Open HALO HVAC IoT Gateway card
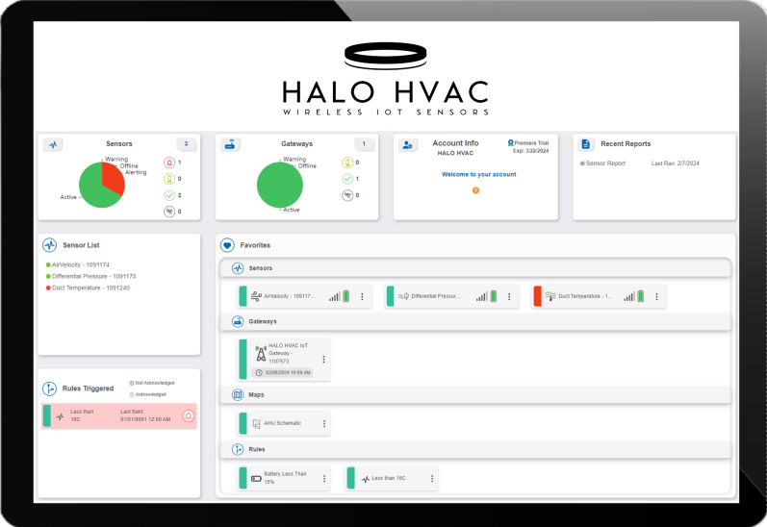The height and width of the screenshot is (527, 767). pos(284,360)
